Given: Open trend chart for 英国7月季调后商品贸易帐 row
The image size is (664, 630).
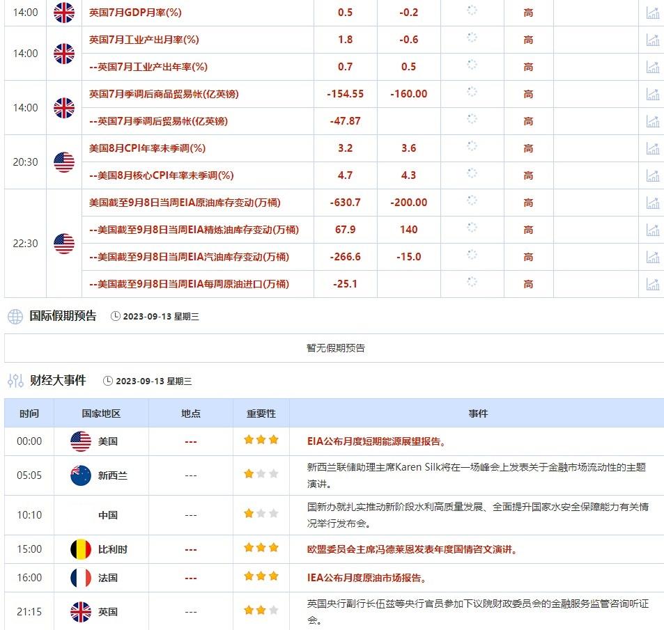Looking at the screenshot, I should 652,94.
